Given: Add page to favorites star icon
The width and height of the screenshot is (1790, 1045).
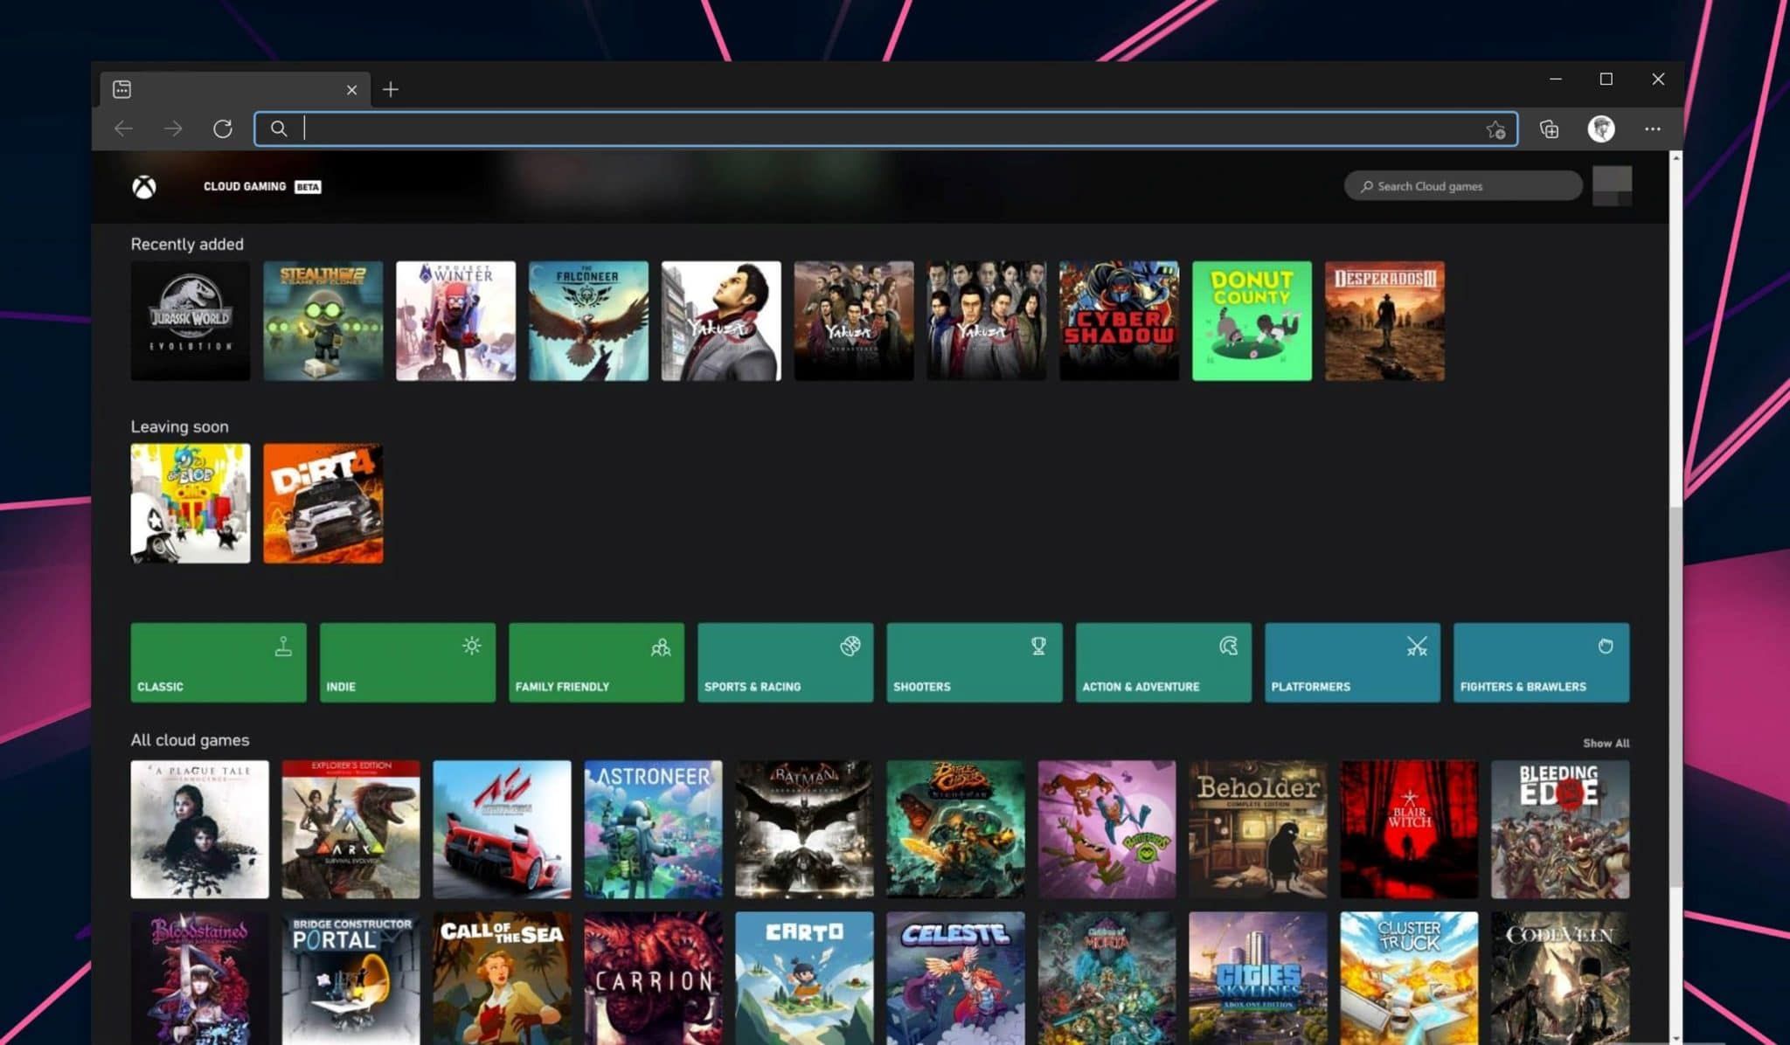Looking at the screenshot, I should point(1495,129).
